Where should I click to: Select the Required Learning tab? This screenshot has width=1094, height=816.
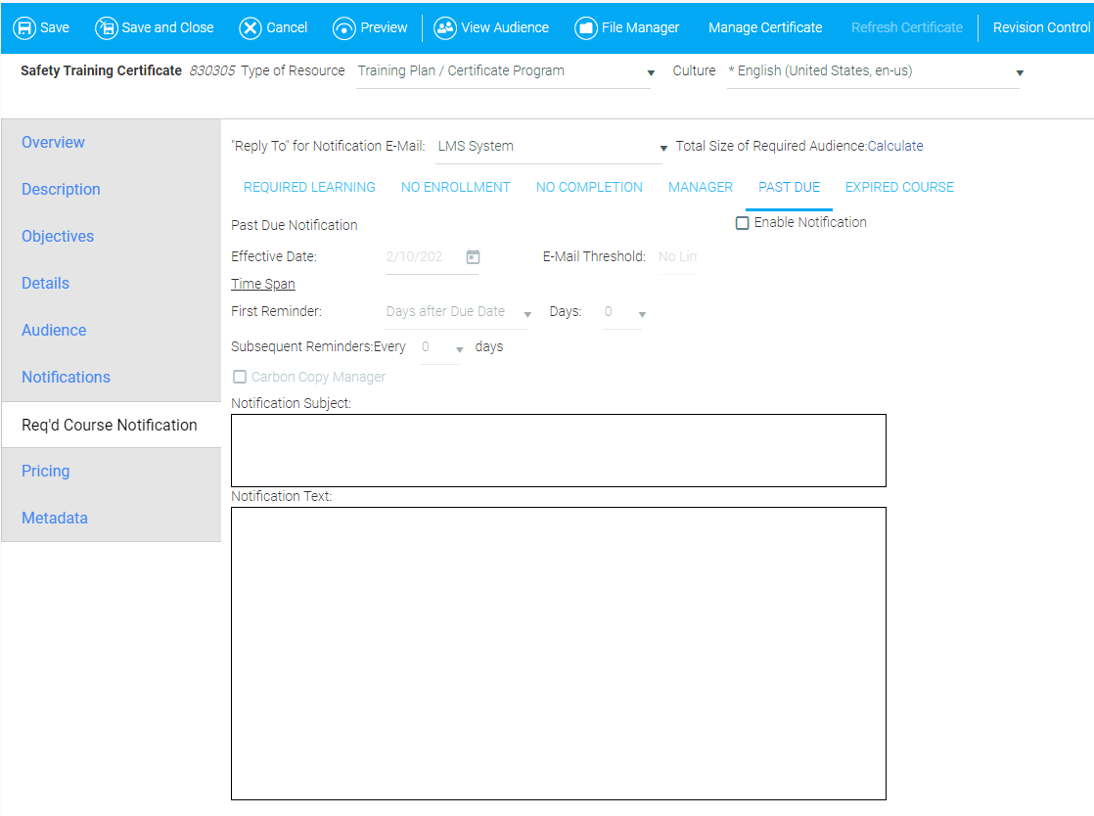(x=309, y=187)
